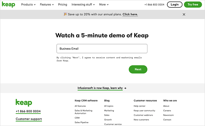Click the marketing emails consent text
The height and width of the screenshot is (126, 205).
99,59
